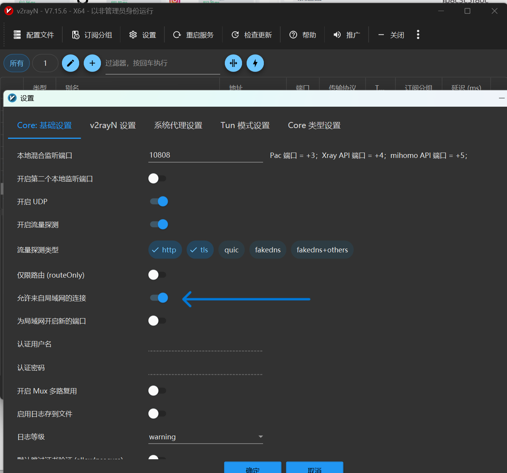Image resolution: width=507 pixels, height=473 pixels.
Task: Switch to the Tun 模式设置 tab
Action: pos(245,125)
